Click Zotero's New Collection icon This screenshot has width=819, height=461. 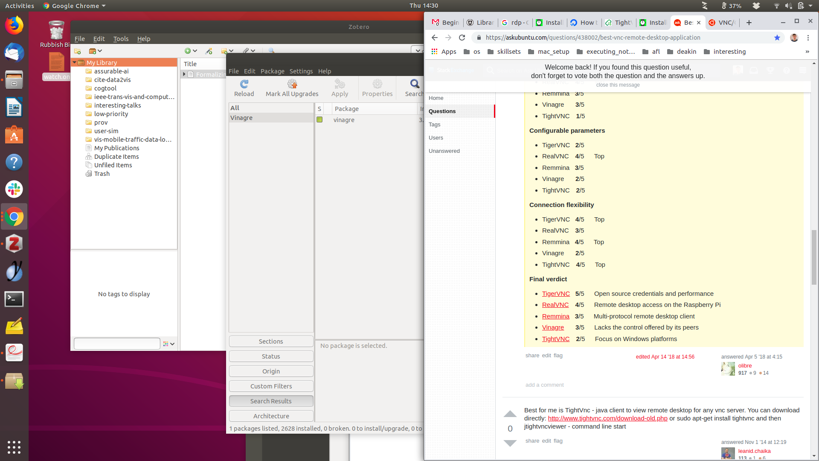78,51
